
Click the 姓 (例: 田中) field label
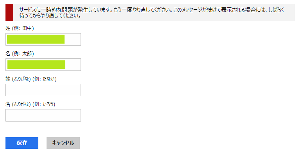20,28
